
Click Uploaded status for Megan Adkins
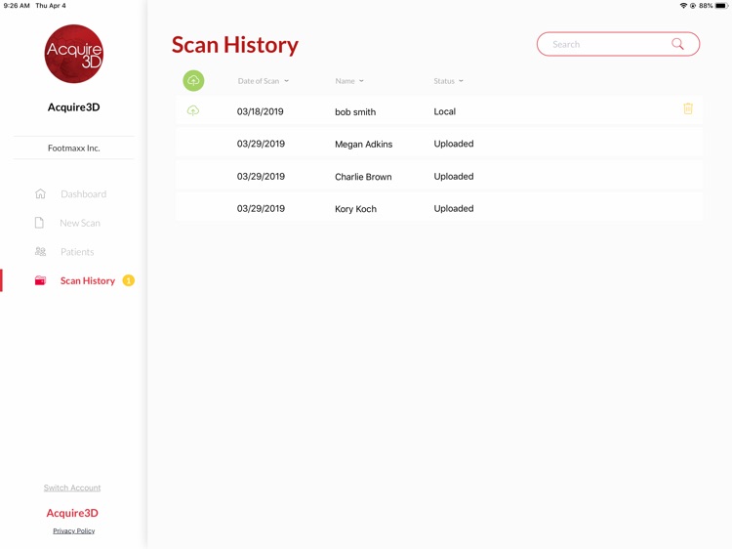[x=454, y=144]
